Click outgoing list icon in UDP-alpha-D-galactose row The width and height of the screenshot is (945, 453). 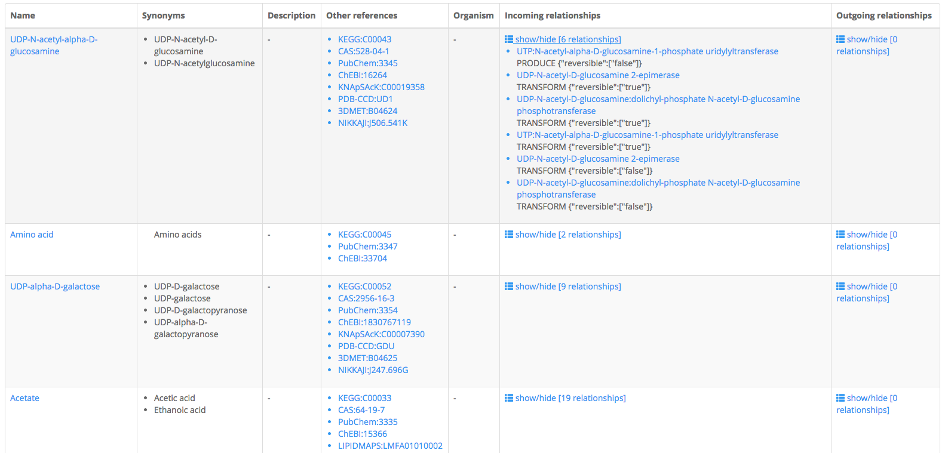tap(840, 286)
